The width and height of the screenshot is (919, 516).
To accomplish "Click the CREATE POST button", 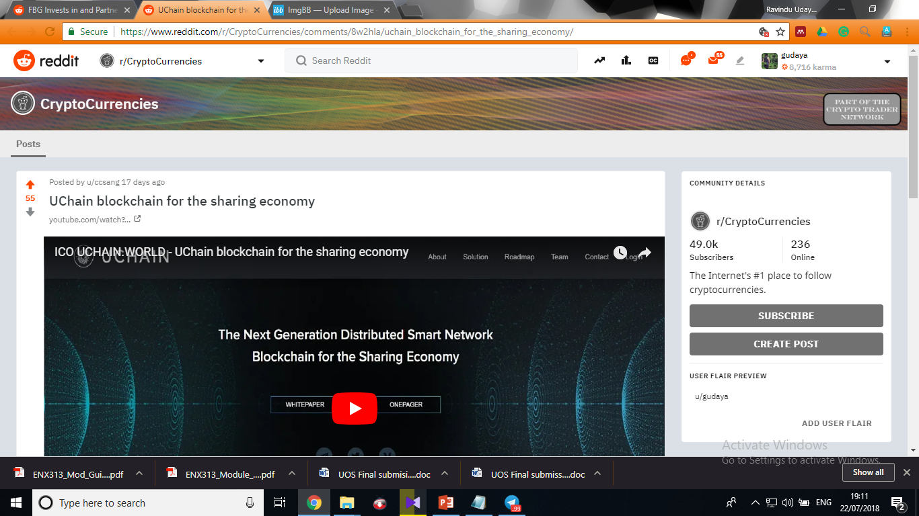I will coord(786,344).
